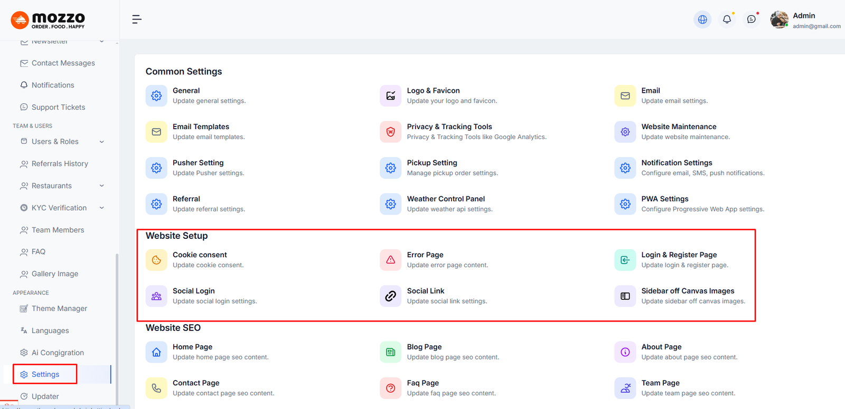Open the General settings link
845x409 pixels.
tap(186, 91)
